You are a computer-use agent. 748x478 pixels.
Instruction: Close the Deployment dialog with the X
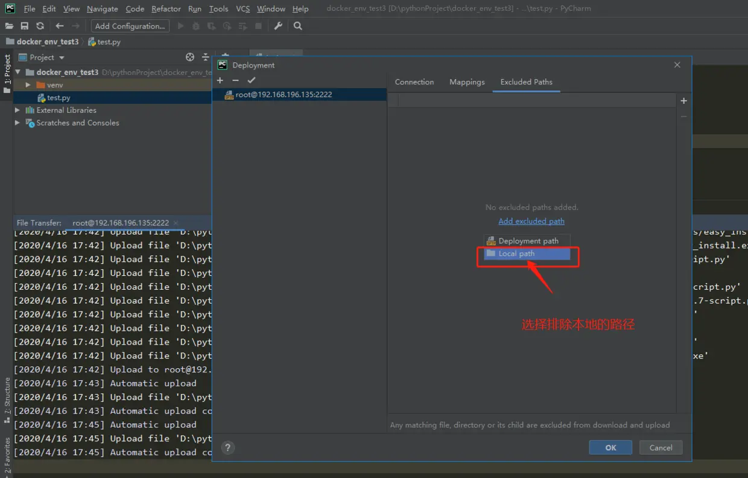[x=677, y=65]
